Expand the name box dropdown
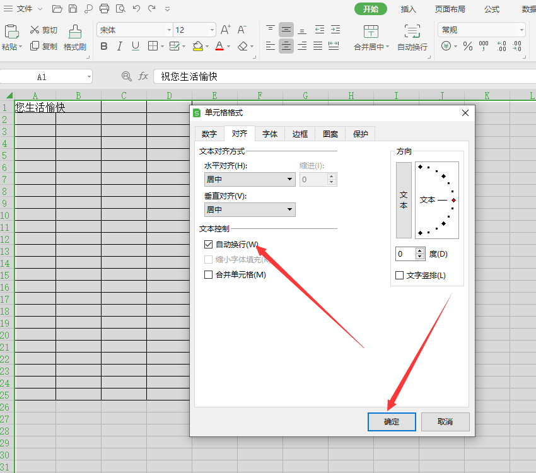Screen dimensions: 536x473 tap(89, 77)
